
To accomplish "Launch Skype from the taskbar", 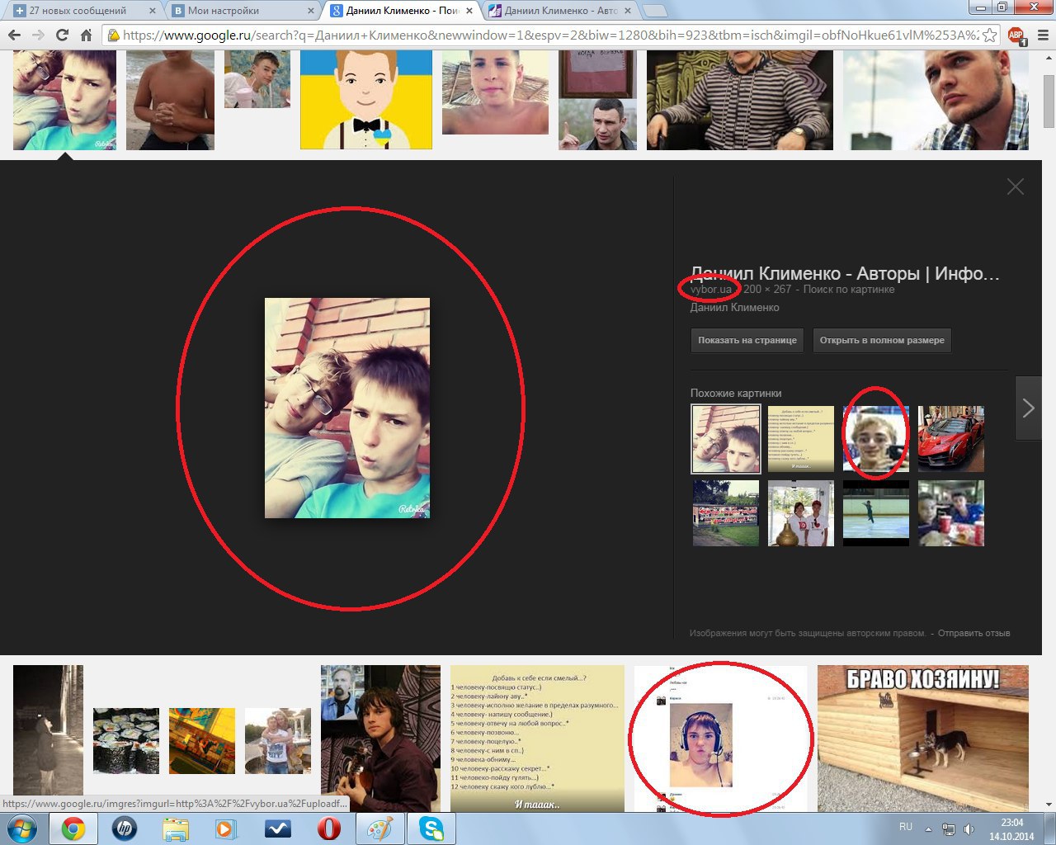I will tap(431, 828).
